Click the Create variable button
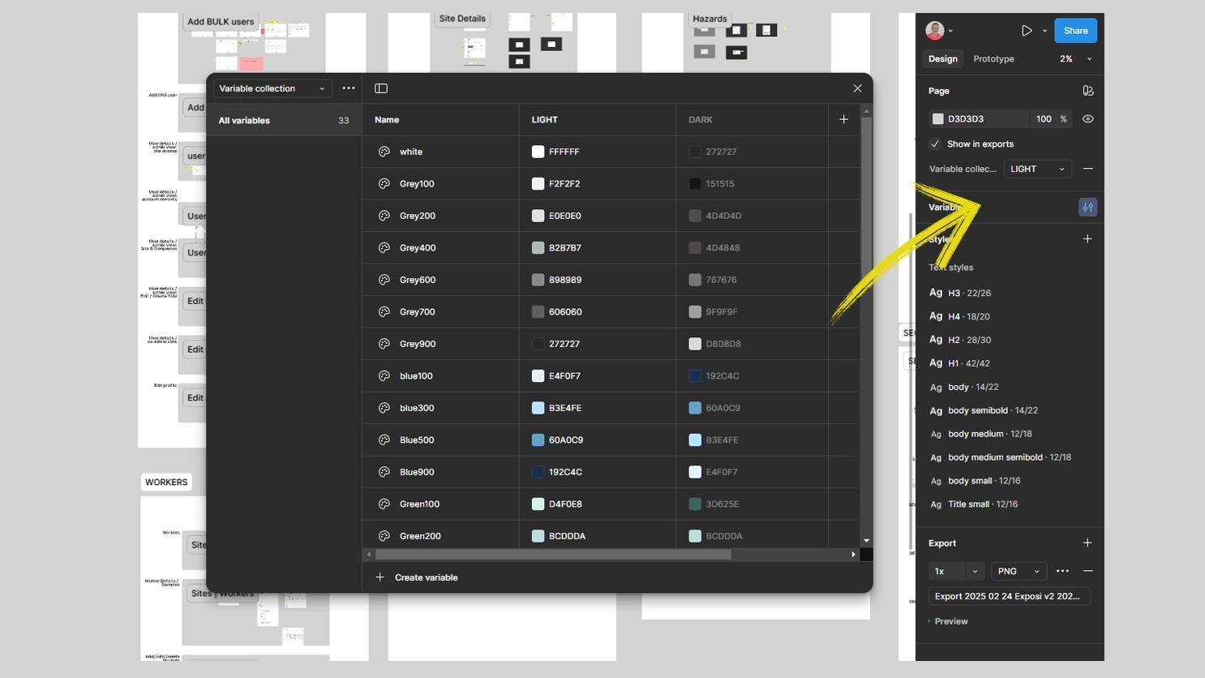The width and height of the screenshot is (1205, 678). pos(417,577)
